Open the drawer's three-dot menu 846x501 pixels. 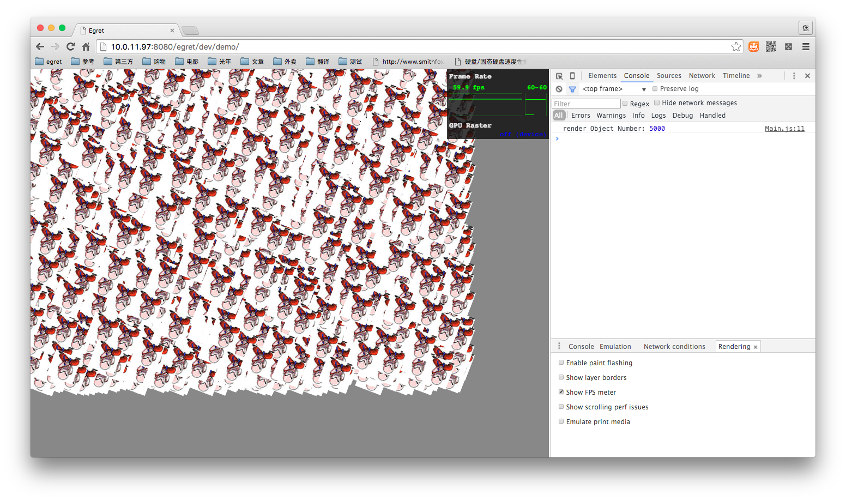click(559, 346)
